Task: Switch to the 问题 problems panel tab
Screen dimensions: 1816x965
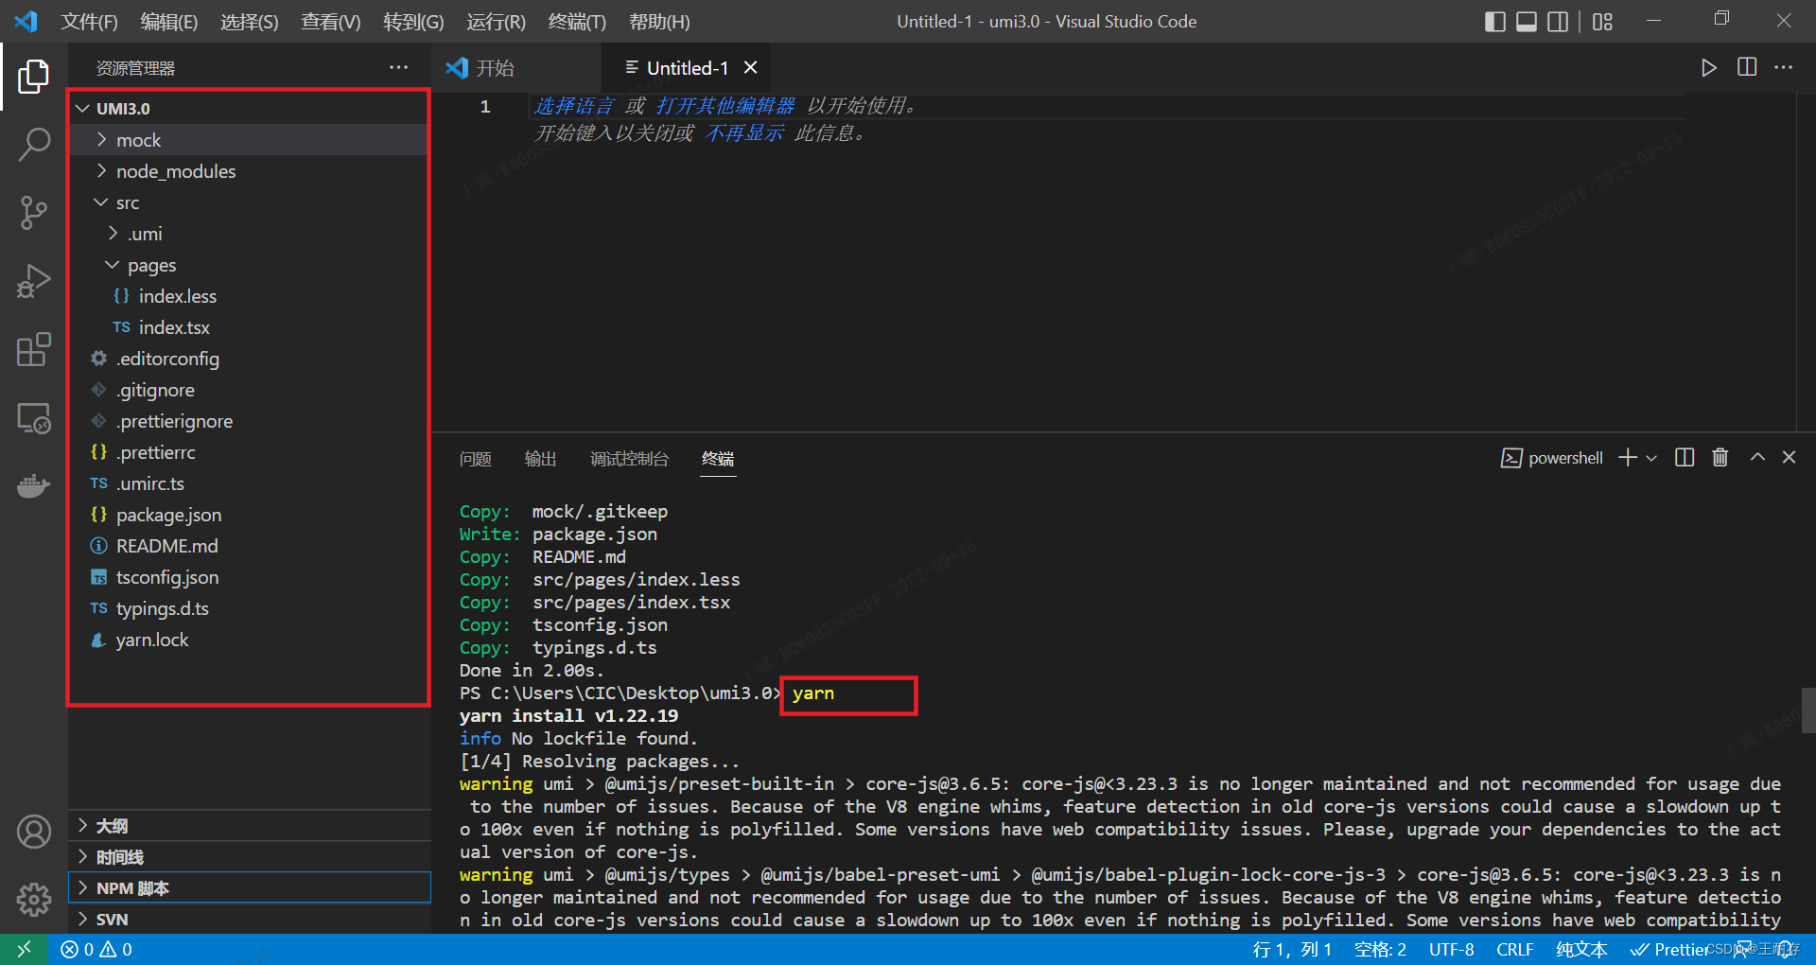Action: pyautogui.click(x=476, y=459)
